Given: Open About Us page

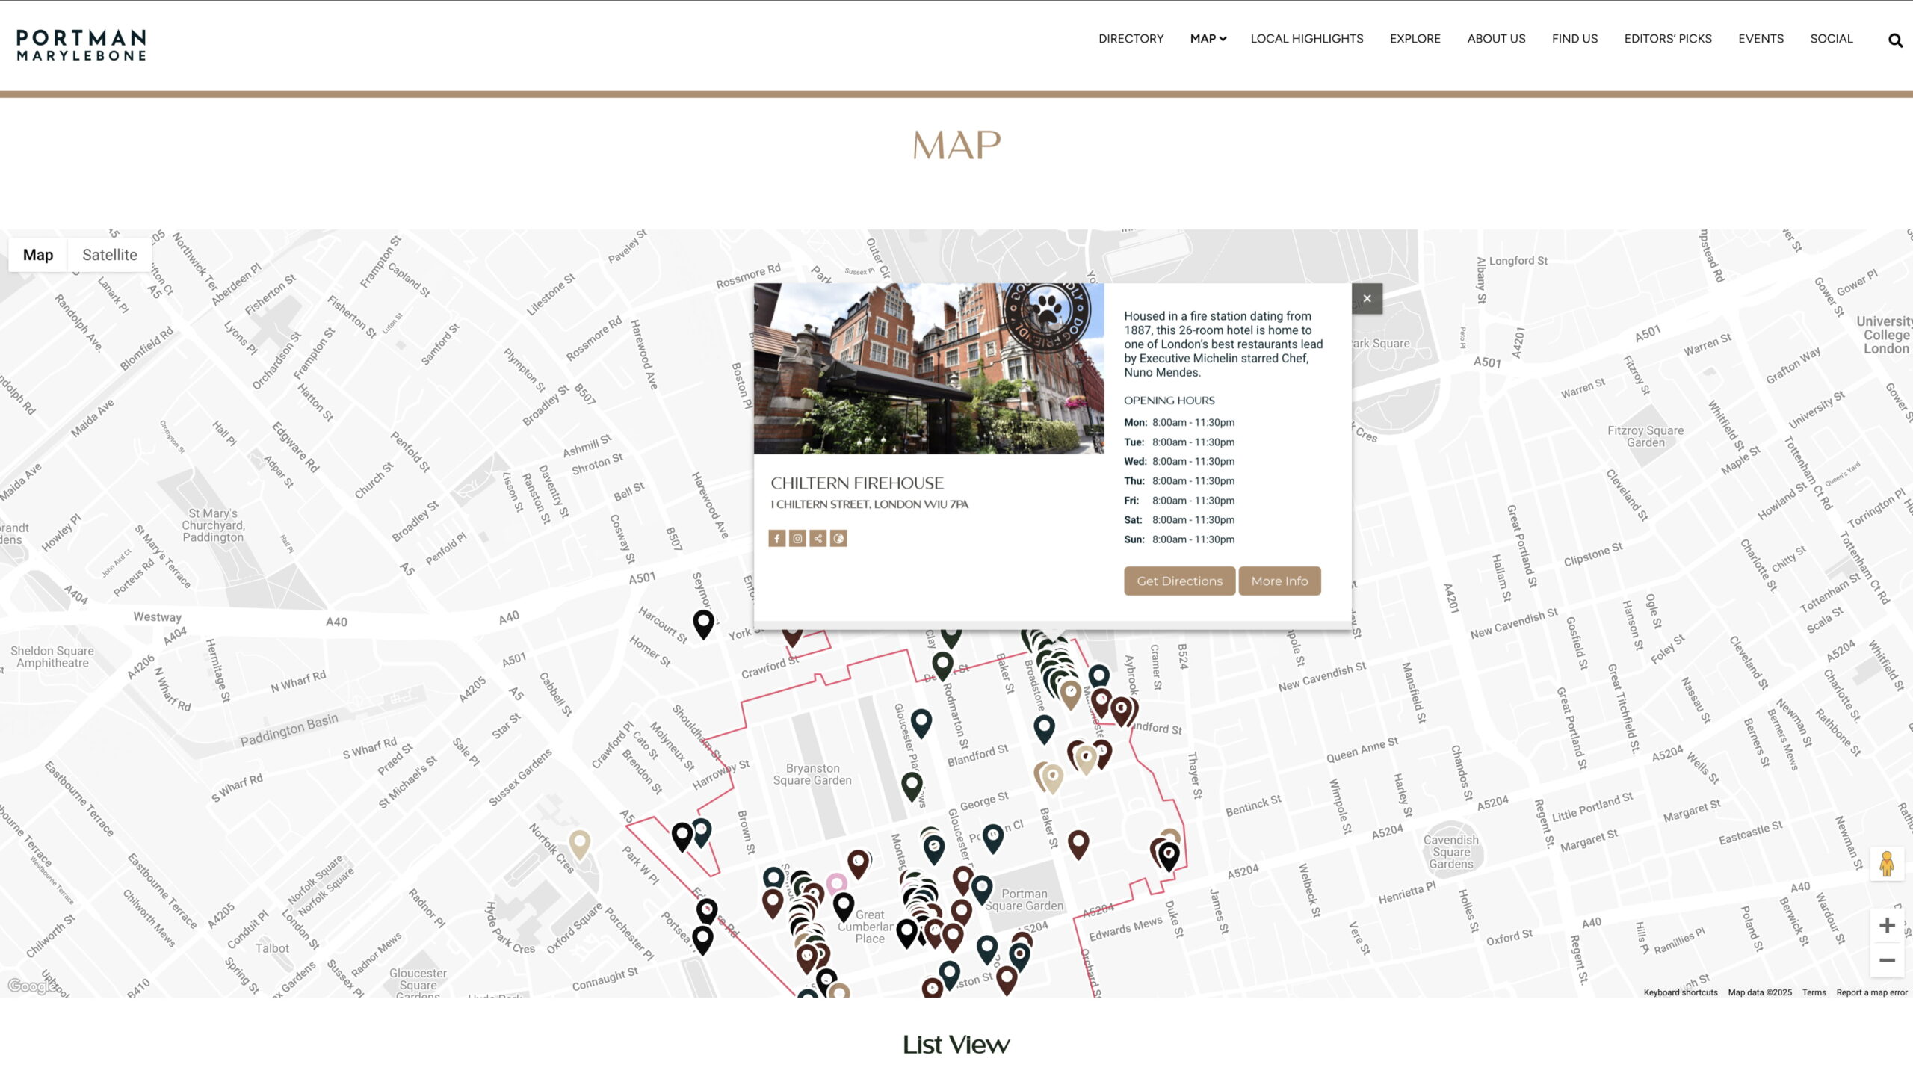Looking at the screenshot, I should [1496, 39].
